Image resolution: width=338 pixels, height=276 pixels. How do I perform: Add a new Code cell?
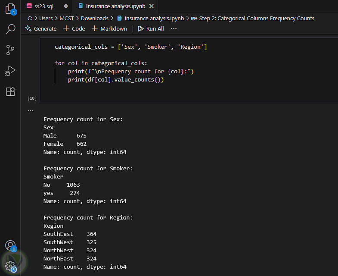click(74, 28)
